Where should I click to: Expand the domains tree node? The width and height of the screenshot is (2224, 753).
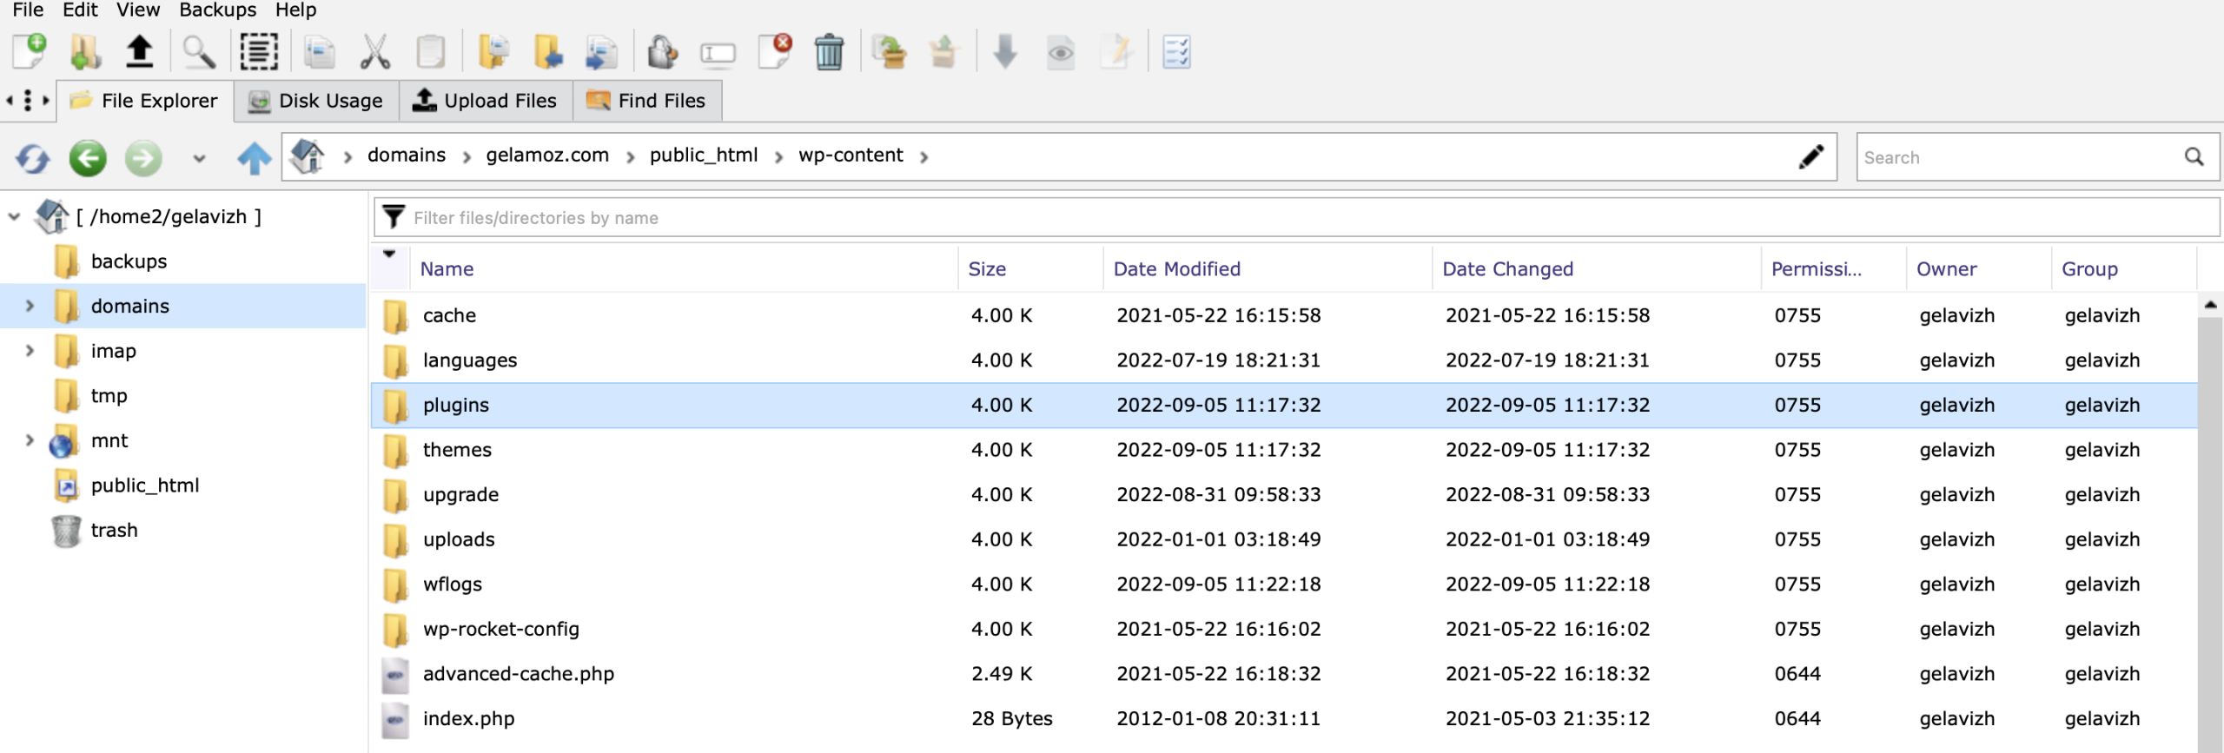pyautogui.click(x=30, y=306)
